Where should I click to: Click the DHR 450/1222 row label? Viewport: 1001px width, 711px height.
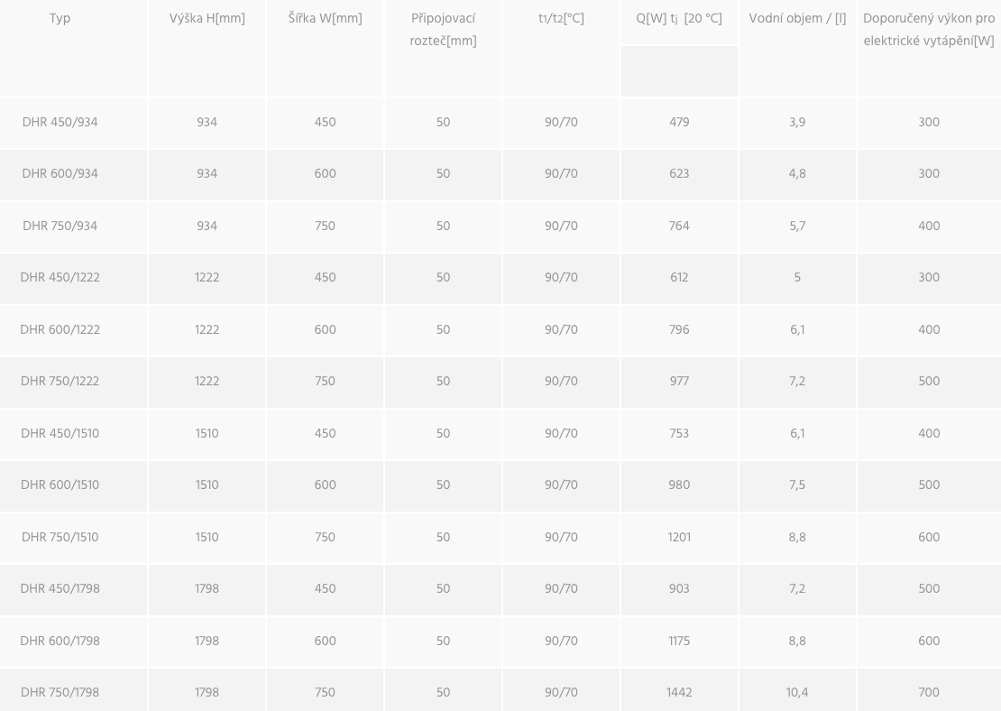[x=60, y=278]
